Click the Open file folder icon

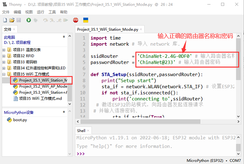(12, 20)
